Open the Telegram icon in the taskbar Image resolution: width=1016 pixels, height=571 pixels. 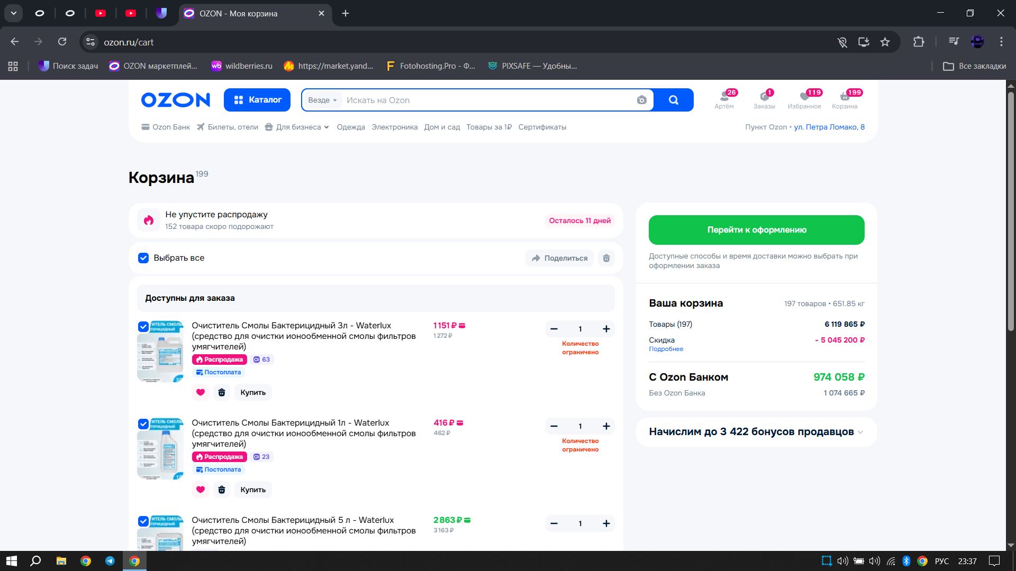(x=110, y=561)
